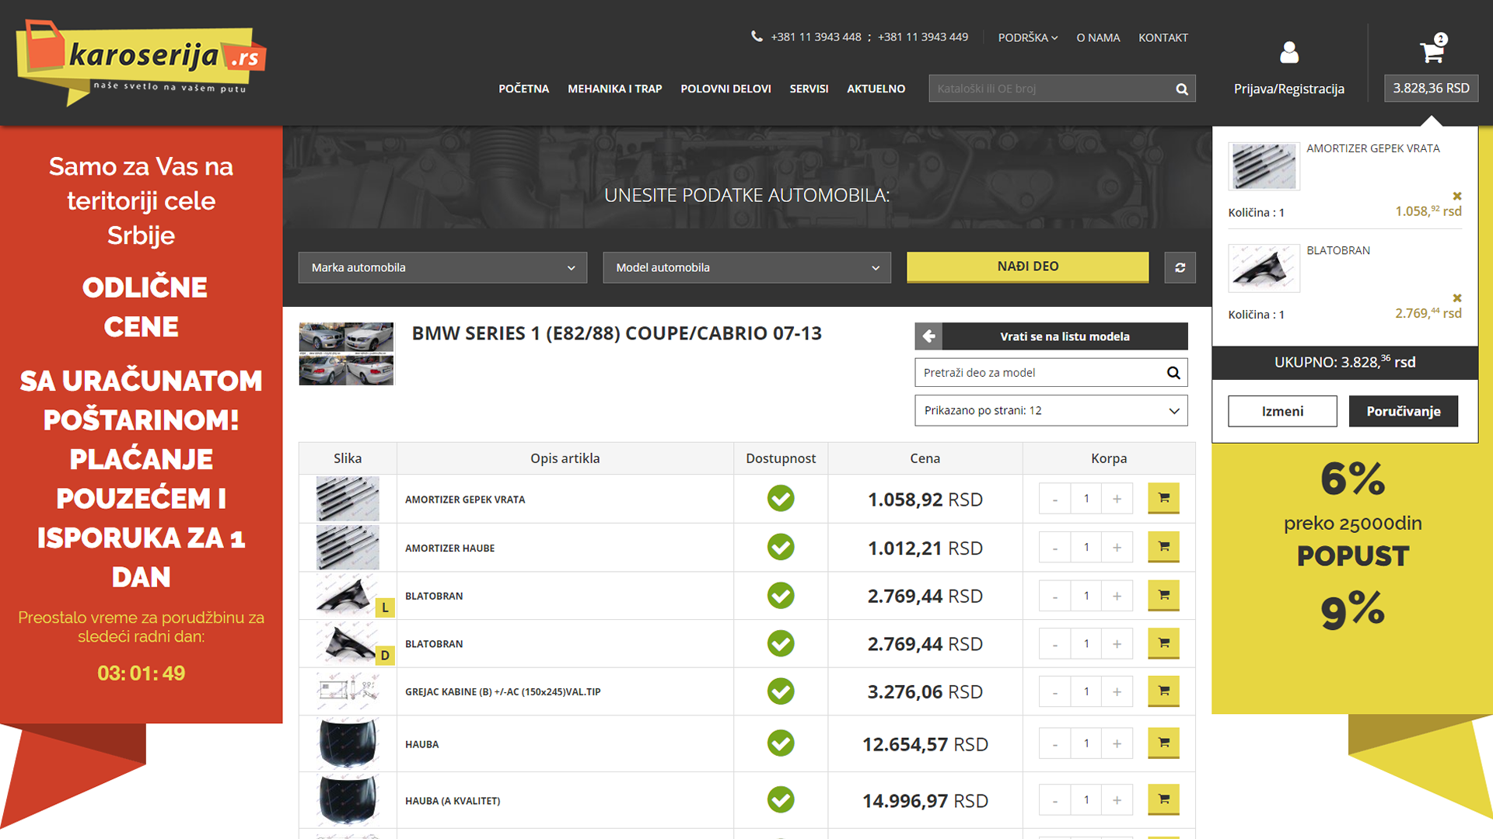Decrease quantity for BLATOBRAN L row
This screenshot has height=839, width=1493.
pyautogui.click(x=1054, y=596)
